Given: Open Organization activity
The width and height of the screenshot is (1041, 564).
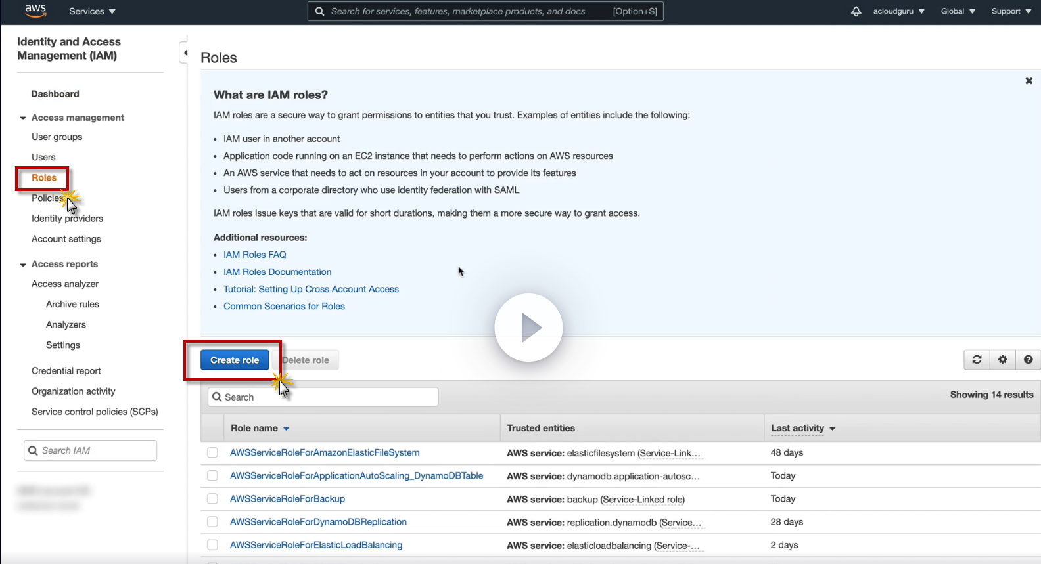Looking at the screenshot, I should [74, 391].
